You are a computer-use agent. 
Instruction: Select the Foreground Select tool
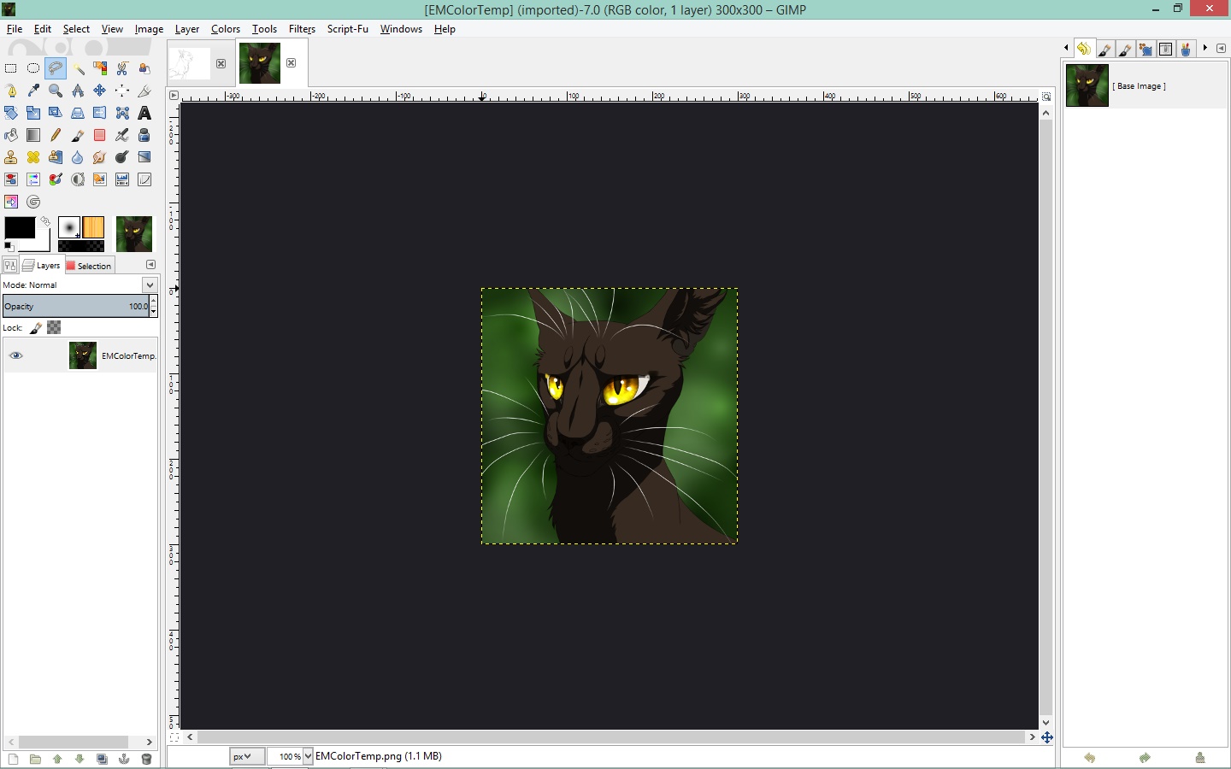144,68
